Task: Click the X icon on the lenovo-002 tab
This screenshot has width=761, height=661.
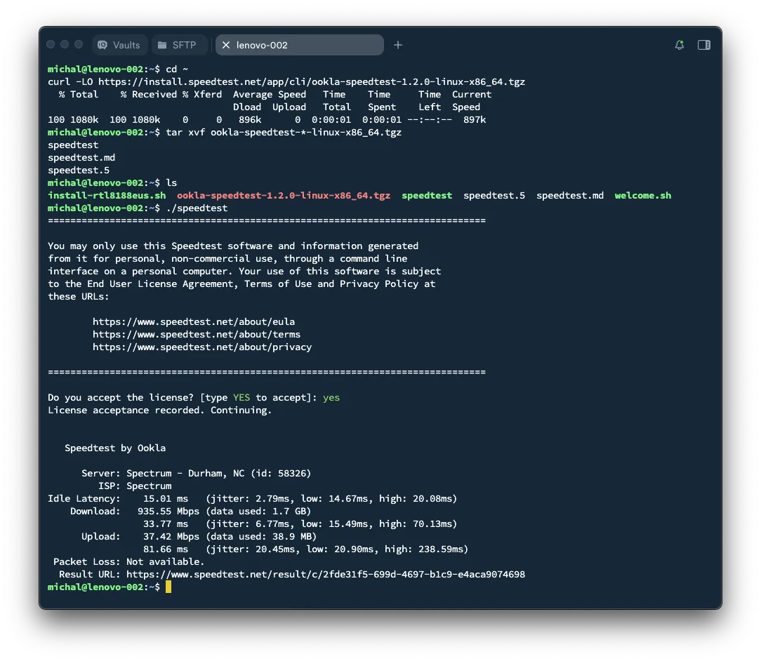Action: click(x=225, y=44)
